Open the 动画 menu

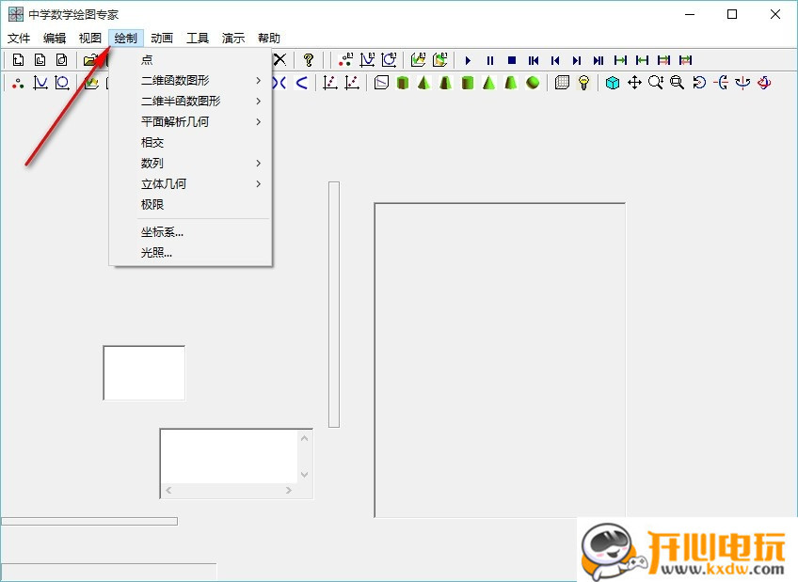pos(160,38)
